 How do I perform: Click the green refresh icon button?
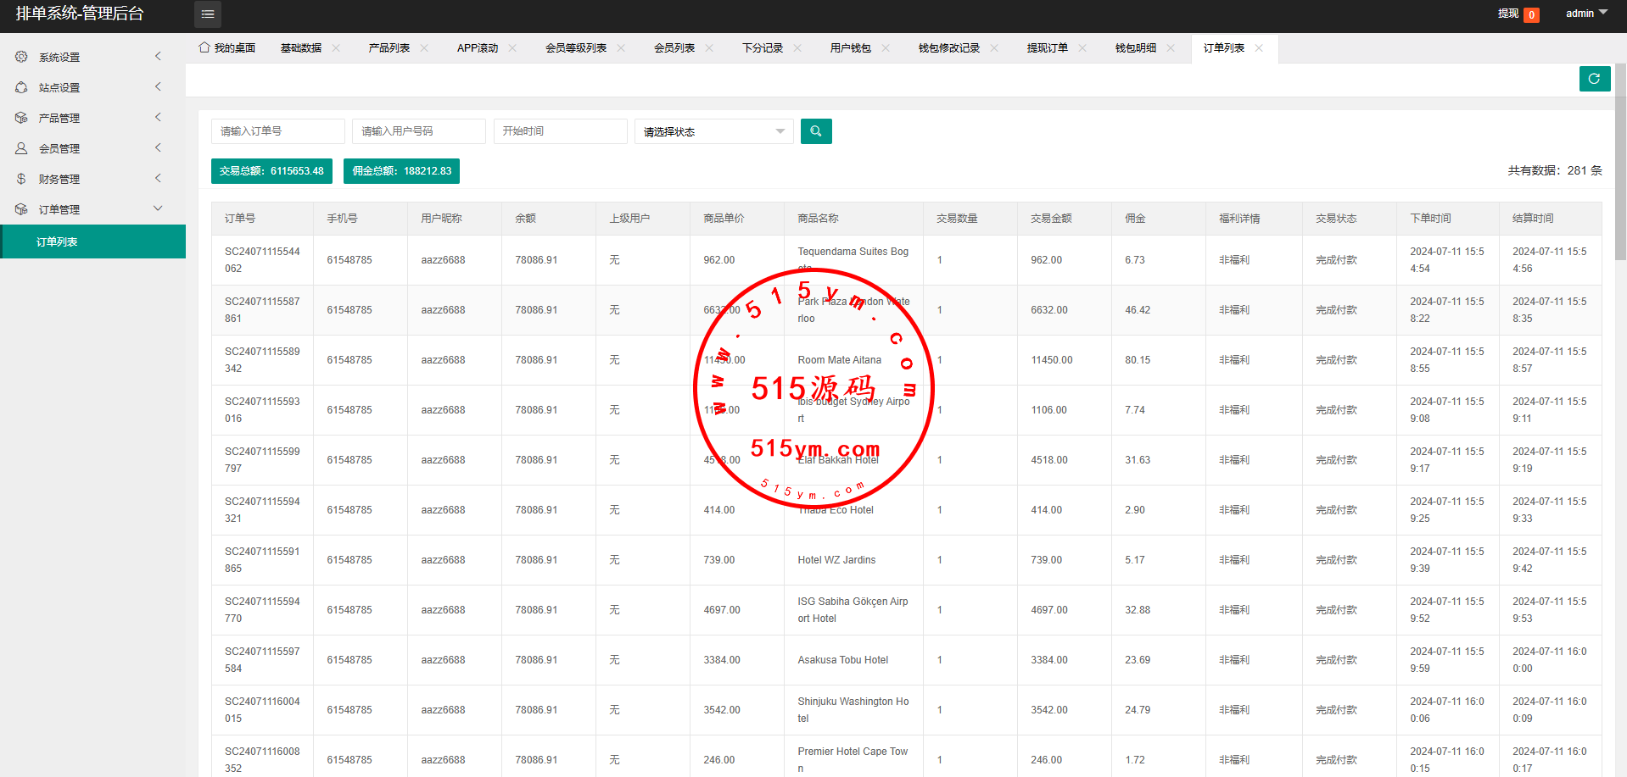(x=1594, y=79)
